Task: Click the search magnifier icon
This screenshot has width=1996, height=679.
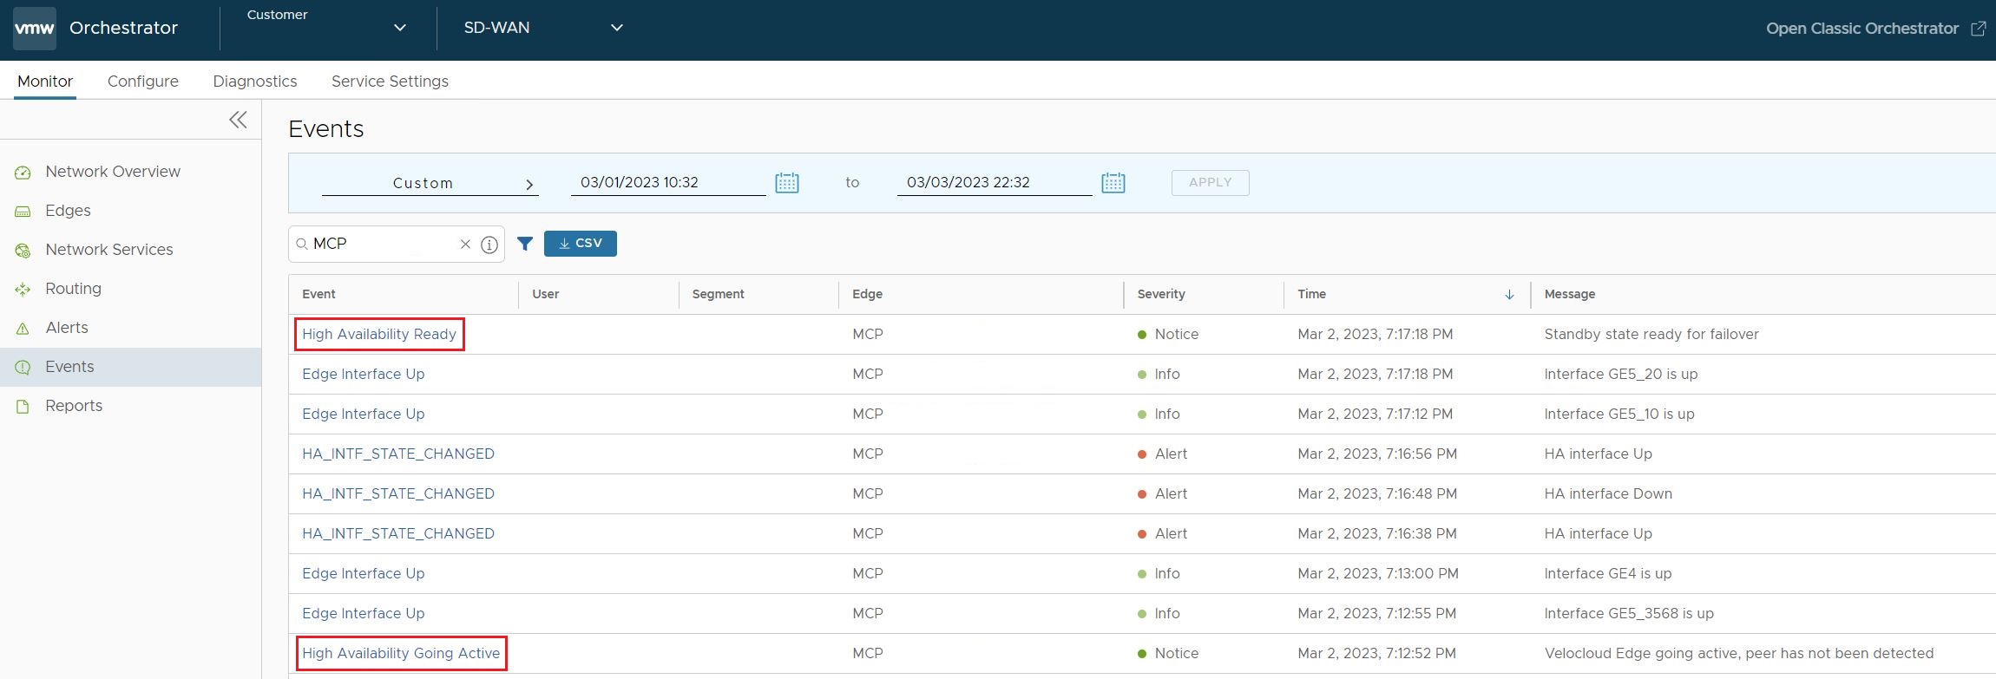Action: coord(302,245)
